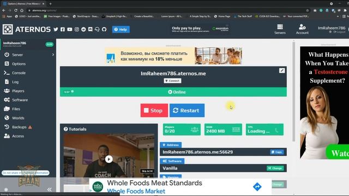Click Connect under the server name
The width and height of the screenshot is (349, 196).
[x=172, y=81]
